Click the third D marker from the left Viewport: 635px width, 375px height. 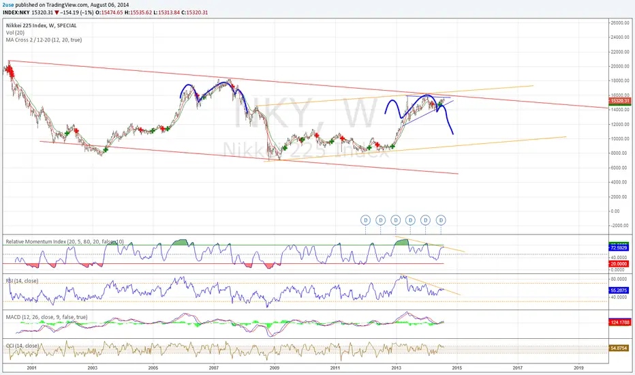pos(395,220)
